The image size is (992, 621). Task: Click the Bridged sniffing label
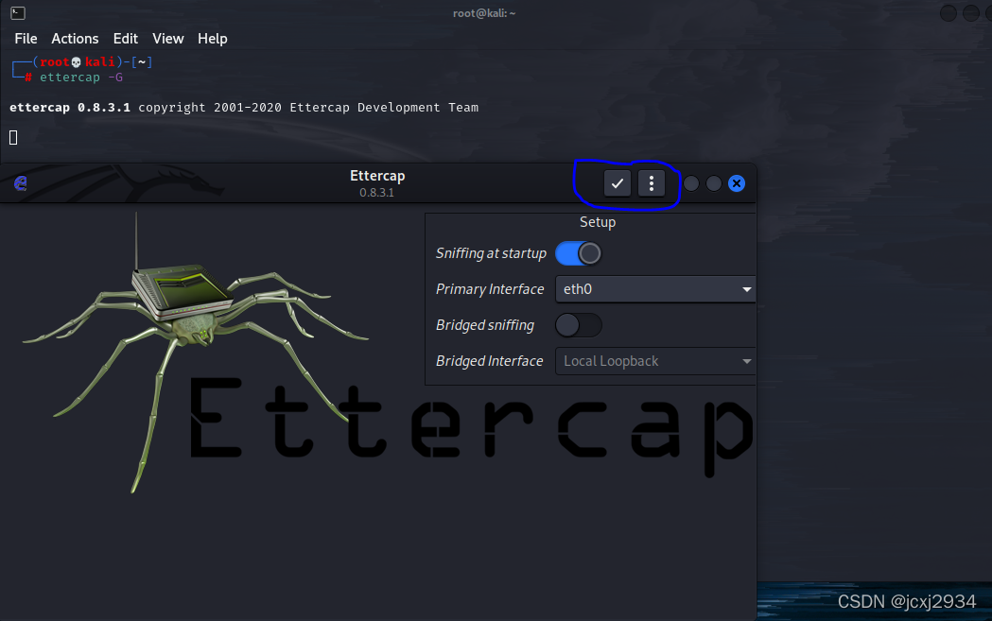pyautogui.click(x=484, y=325)
